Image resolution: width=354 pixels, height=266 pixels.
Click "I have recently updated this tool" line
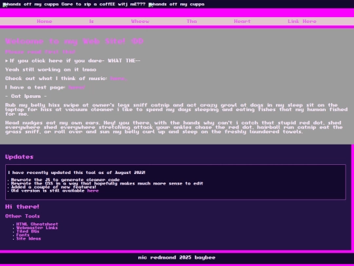click(x=77, y=173)
